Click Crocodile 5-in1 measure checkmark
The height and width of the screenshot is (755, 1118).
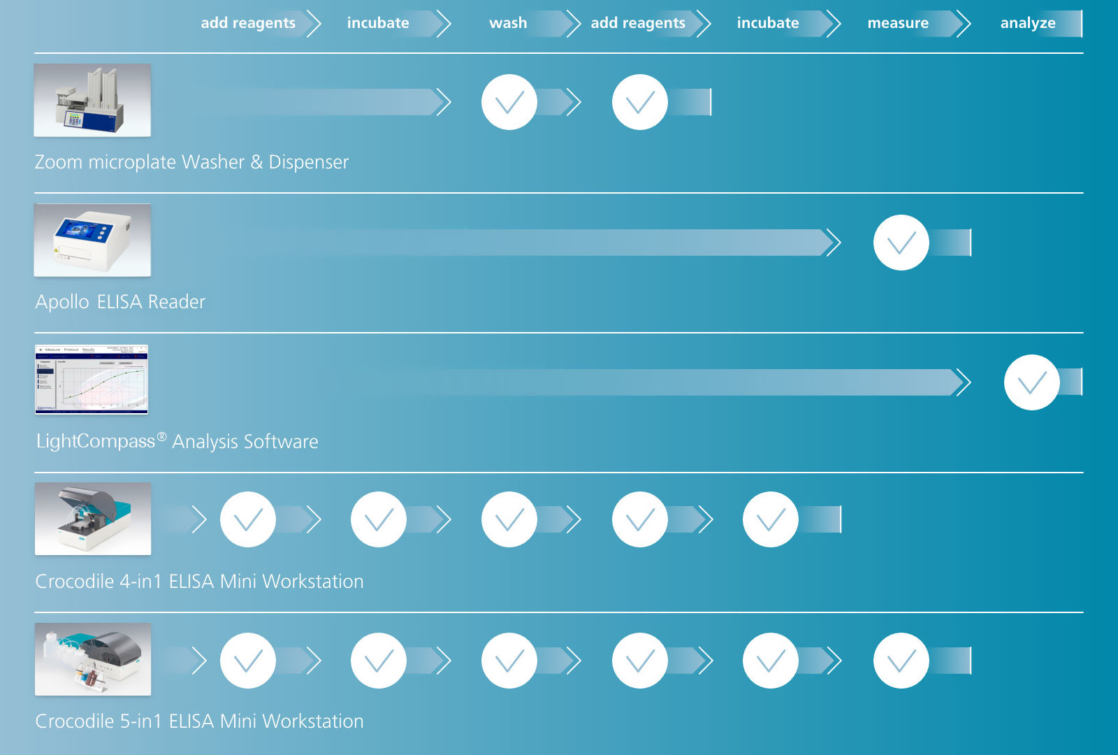[x=901, y=661]
